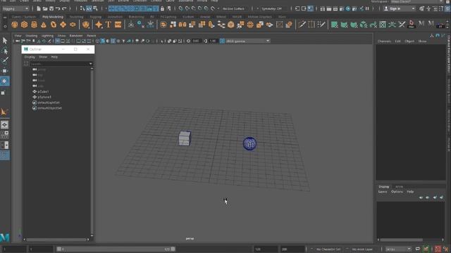
Task: Toggle the grid display icon in viewport toolbar
Action: click(x=58, y=41)
